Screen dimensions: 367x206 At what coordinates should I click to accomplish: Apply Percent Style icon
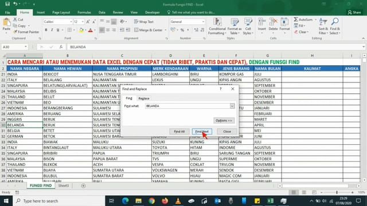click(x=182, y=30)
